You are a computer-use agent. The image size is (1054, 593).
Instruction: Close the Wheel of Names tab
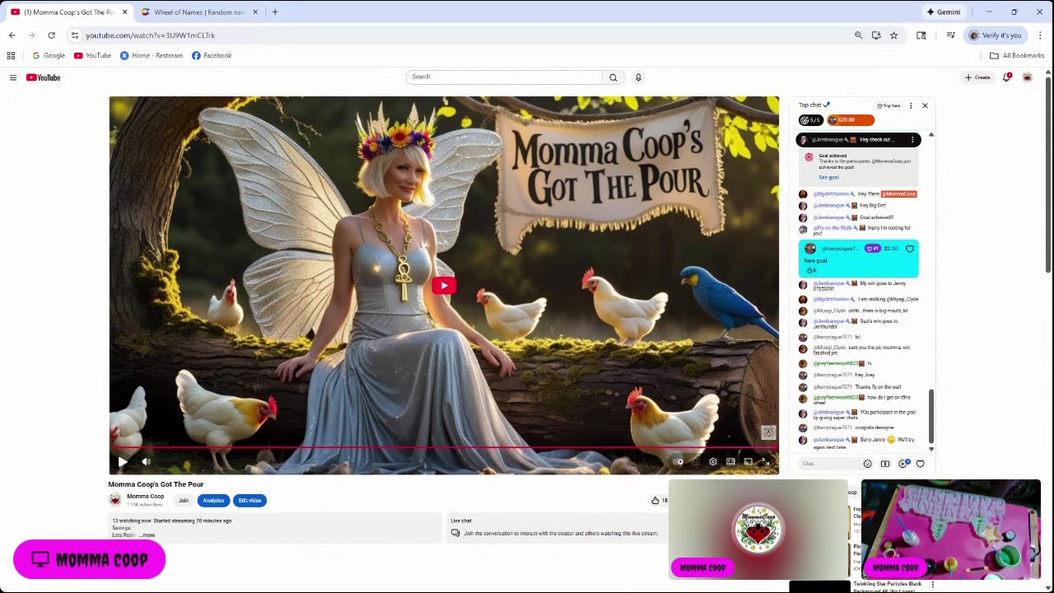tap(255, 12)
